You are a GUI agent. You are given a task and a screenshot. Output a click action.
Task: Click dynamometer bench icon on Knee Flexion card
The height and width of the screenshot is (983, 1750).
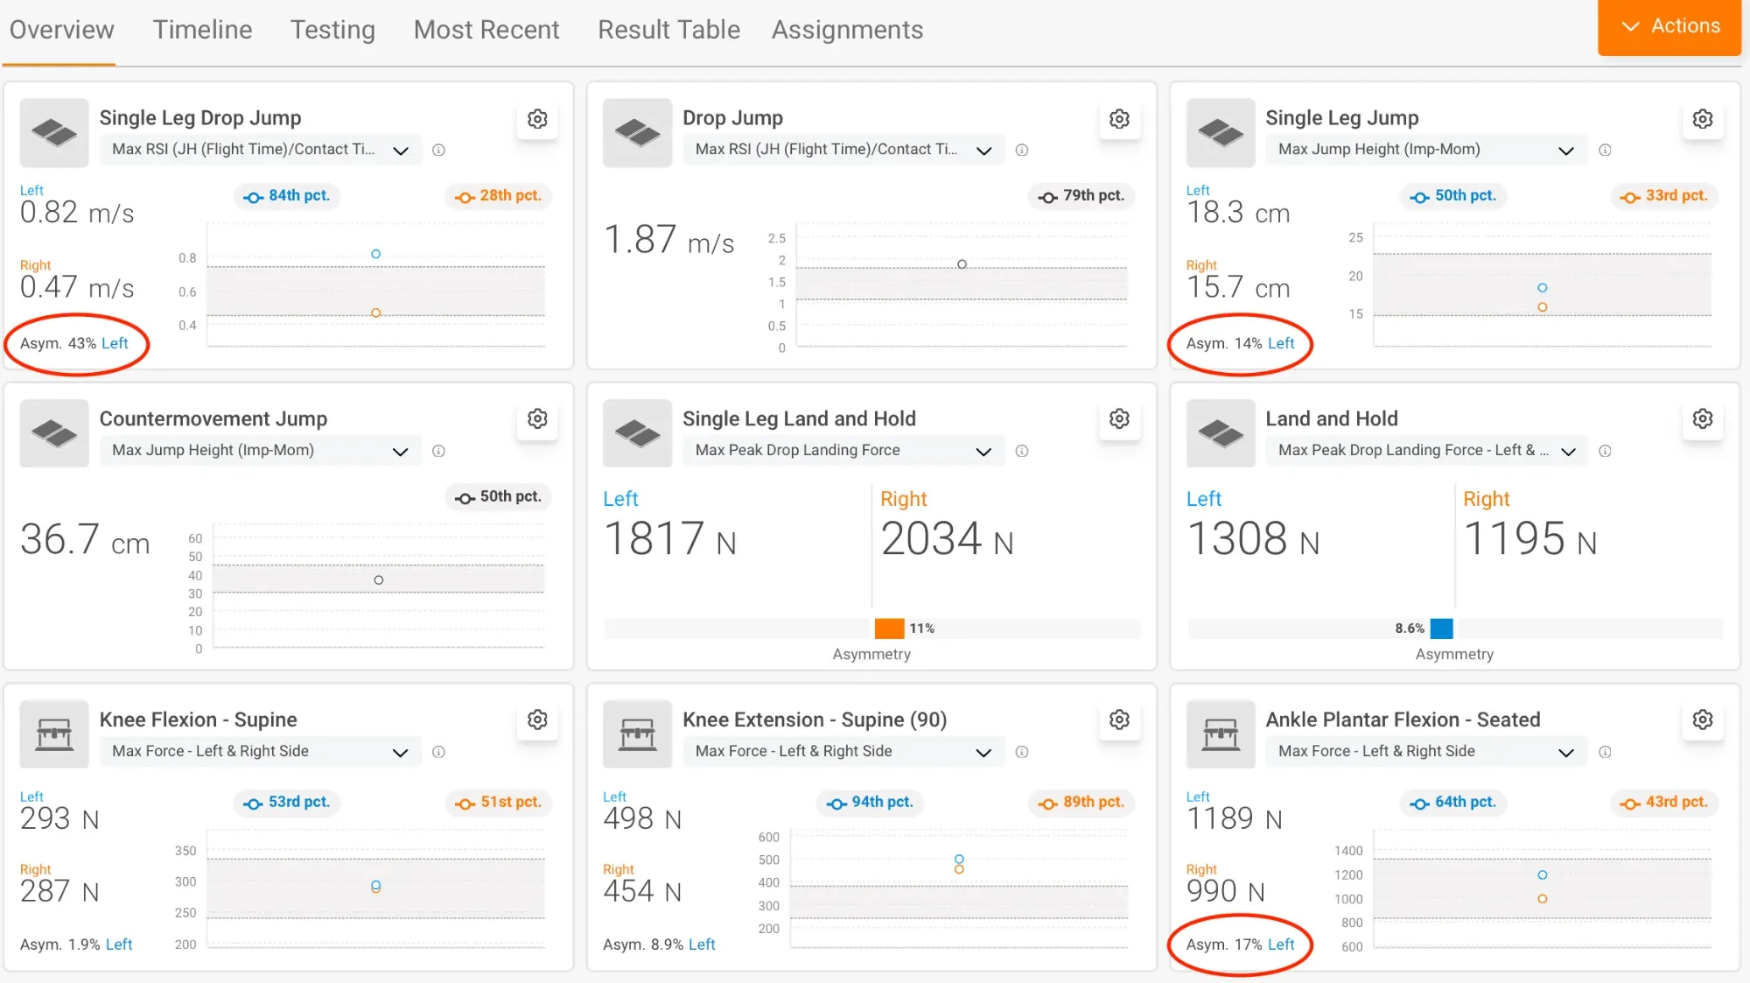coord(54,734)
